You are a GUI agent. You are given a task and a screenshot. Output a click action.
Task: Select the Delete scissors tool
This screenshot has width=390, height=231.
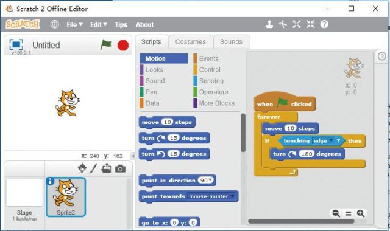[x=283, y=24]
